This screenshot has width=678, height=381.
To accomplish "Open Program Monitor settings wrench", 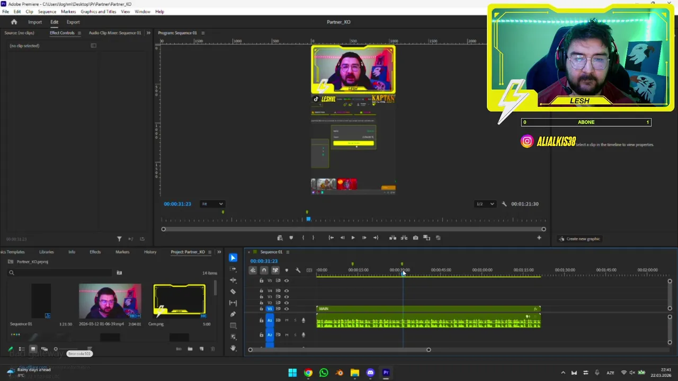I will pyautogui.click(x=504, y=204).
